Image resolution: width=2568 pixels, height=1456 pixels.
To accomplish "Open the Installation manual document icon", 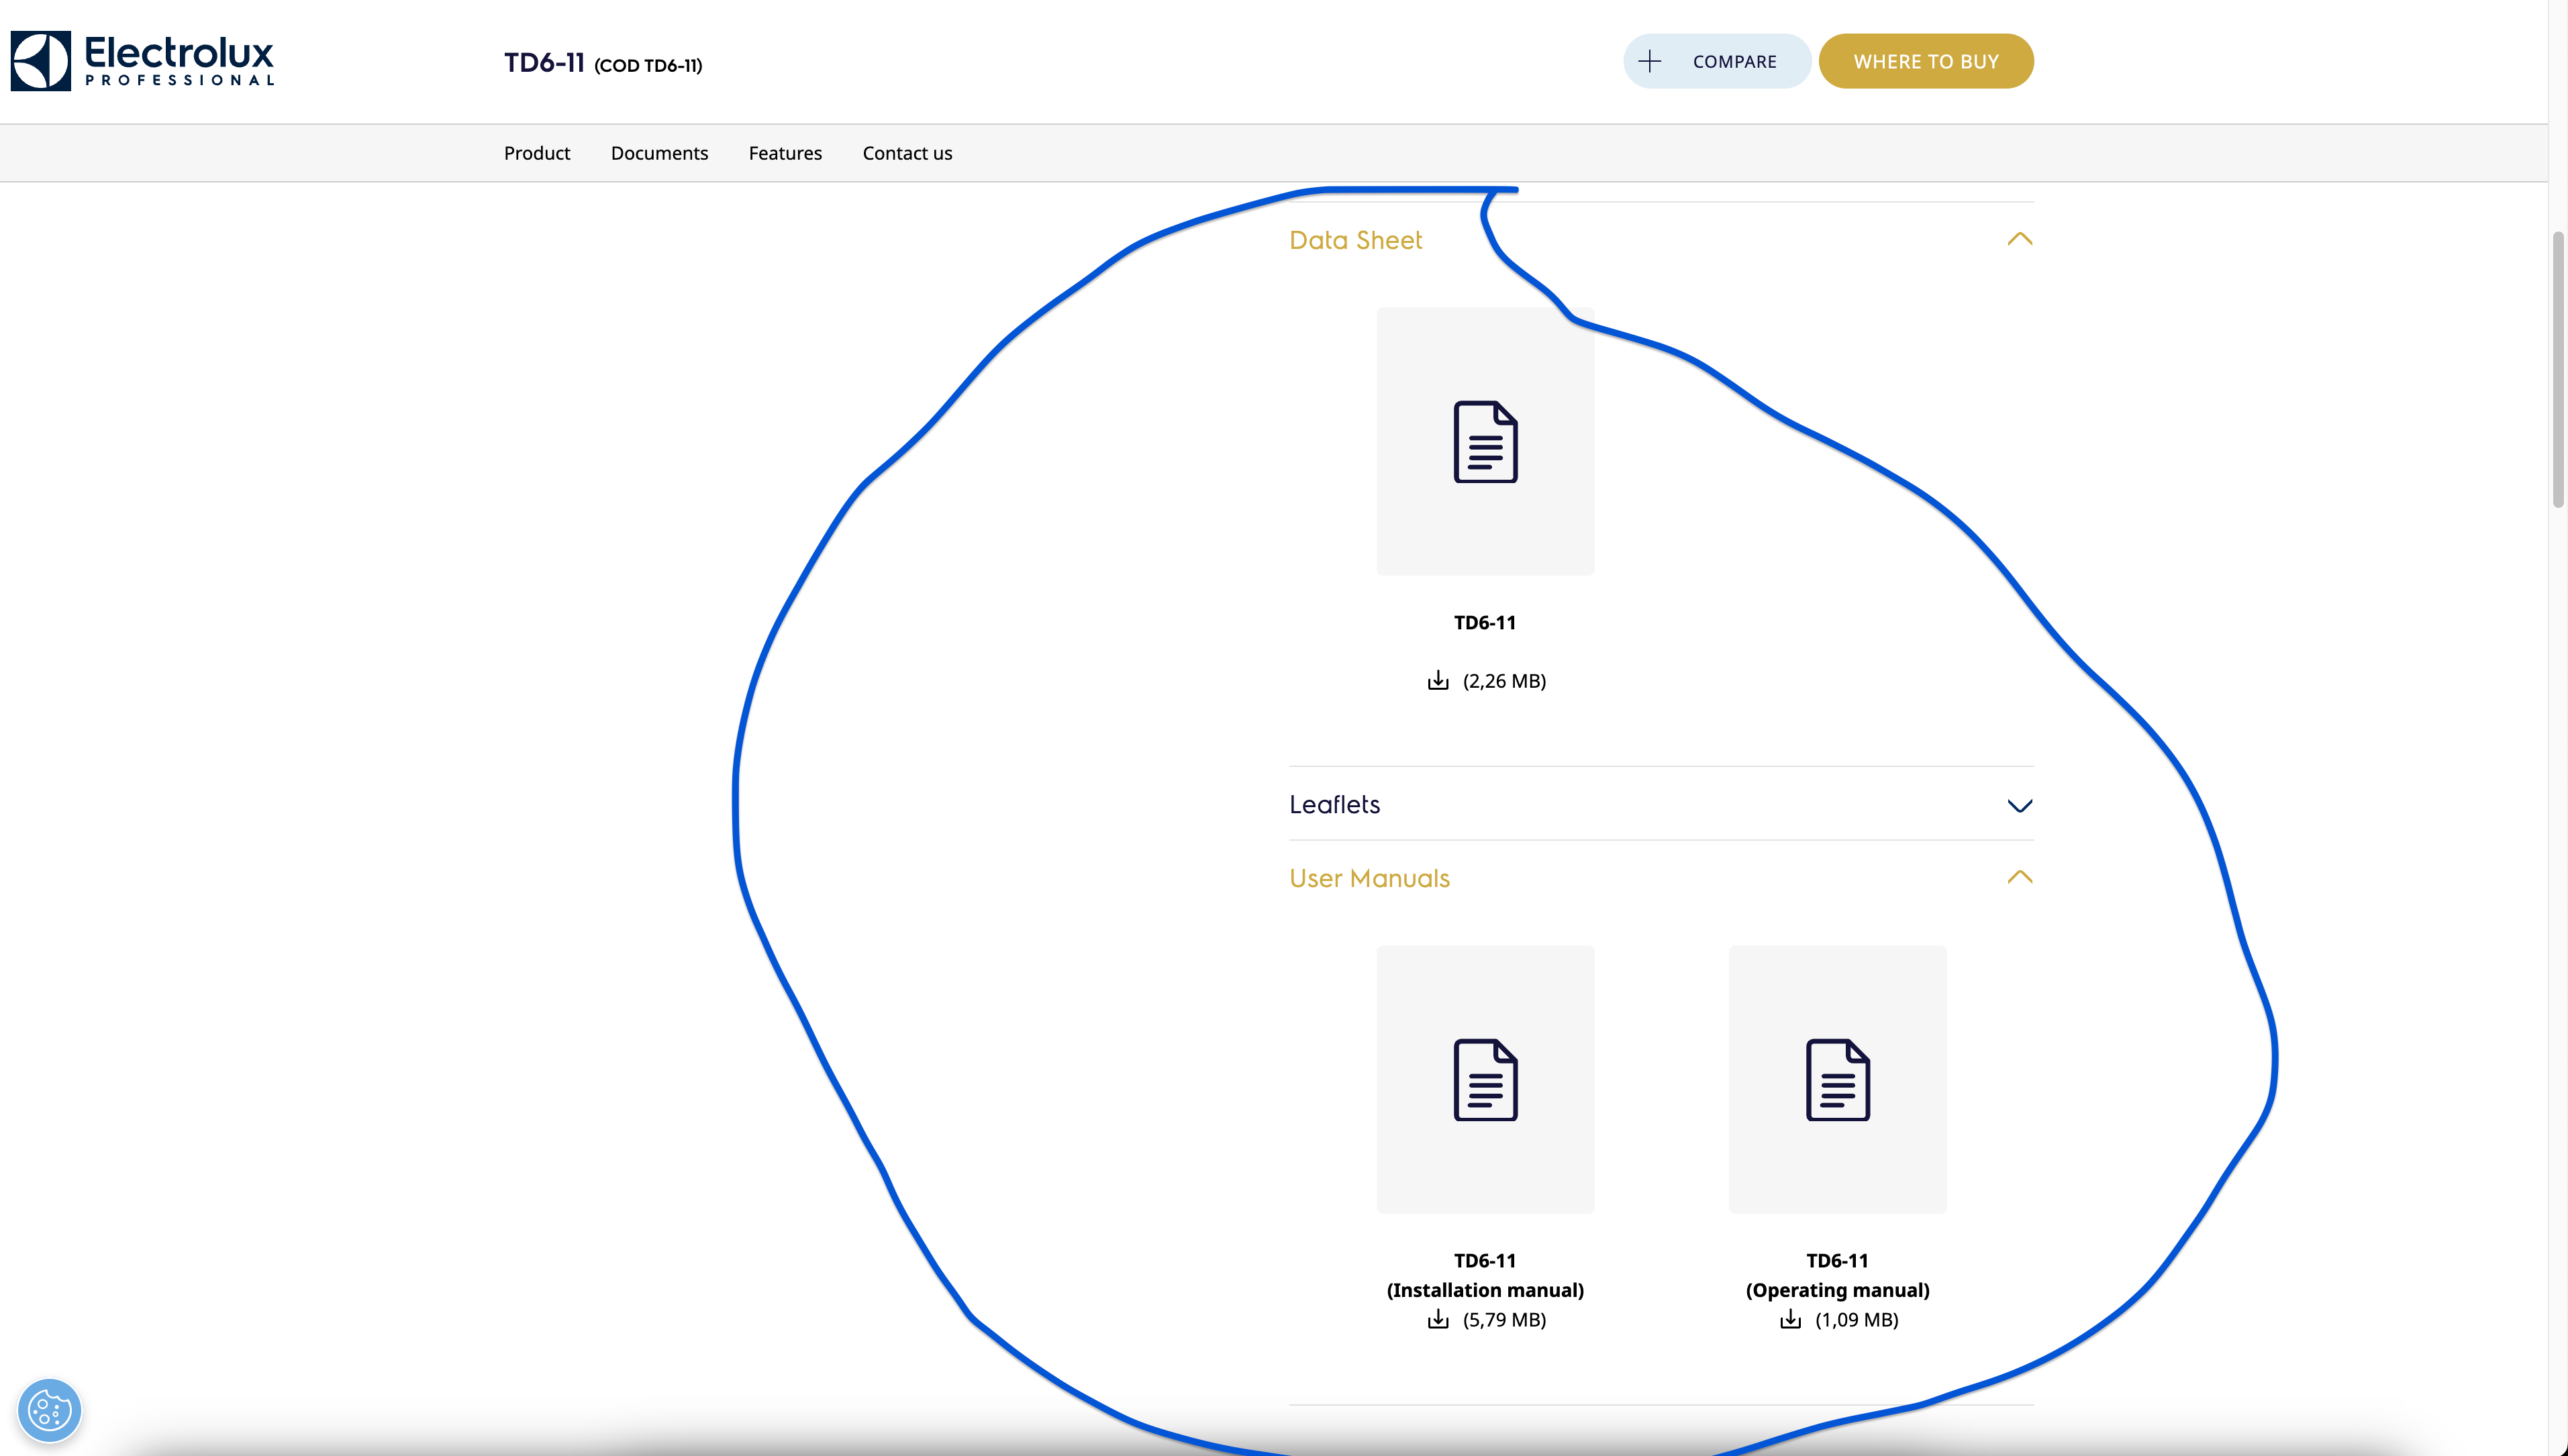I will tap(1485, 1079).
